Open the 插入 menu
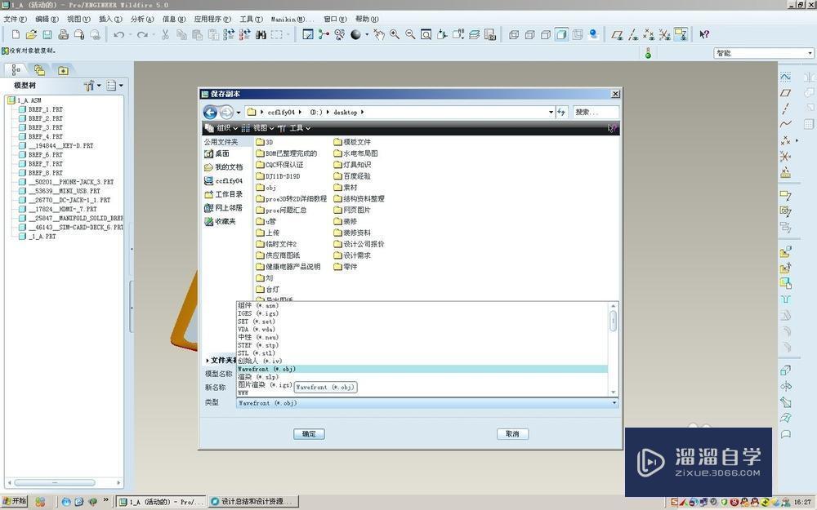 pos(110,19)
